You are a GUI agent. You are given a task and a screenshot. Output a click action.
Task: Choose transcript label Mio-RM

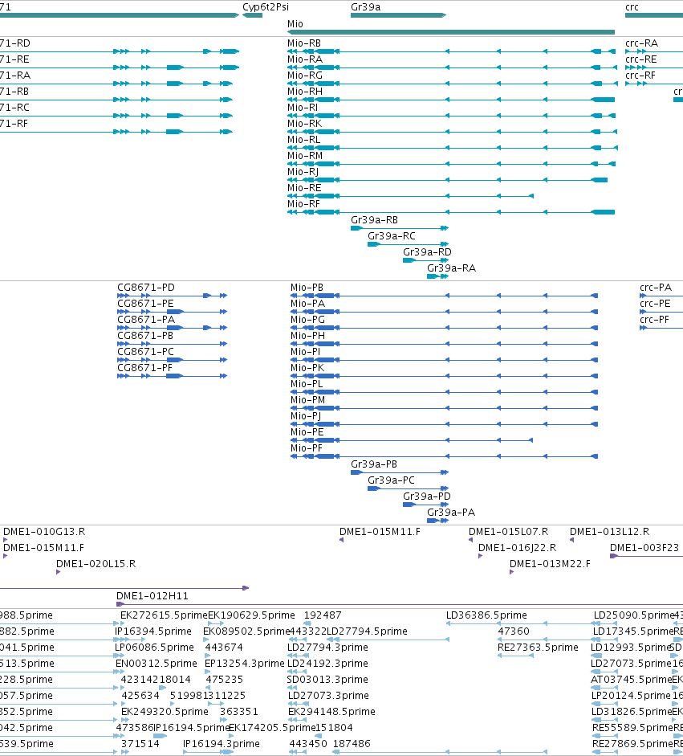coord(305,155)
